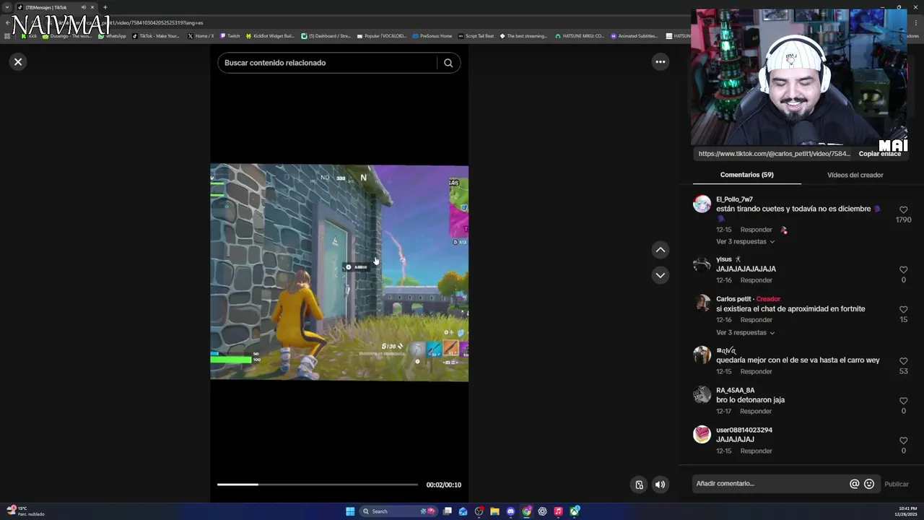Go to the previous video with the up arrow
924x520 pixels.
coord(660,250)
